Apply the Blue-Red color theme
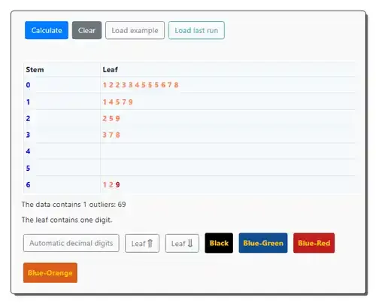 coord(314,243)
